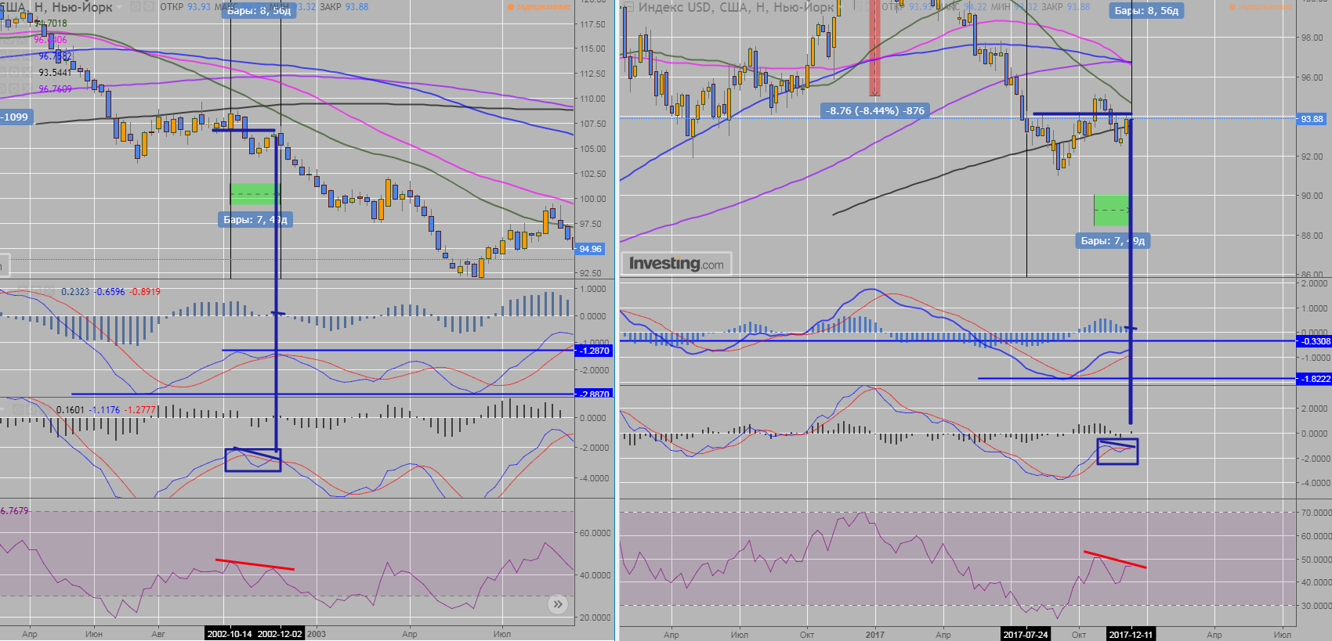Open the left chart symbol dropdown arrow

[x=120, y=7]
